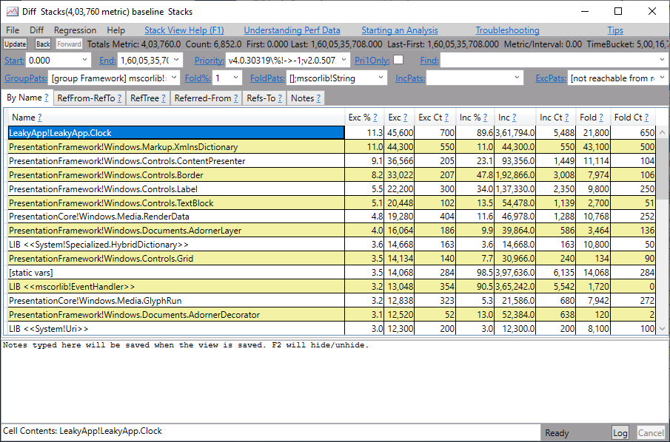Viewport: 670px width, 442px height.
Task: Sort by the Inc % column header
Action: pos(470,118)
